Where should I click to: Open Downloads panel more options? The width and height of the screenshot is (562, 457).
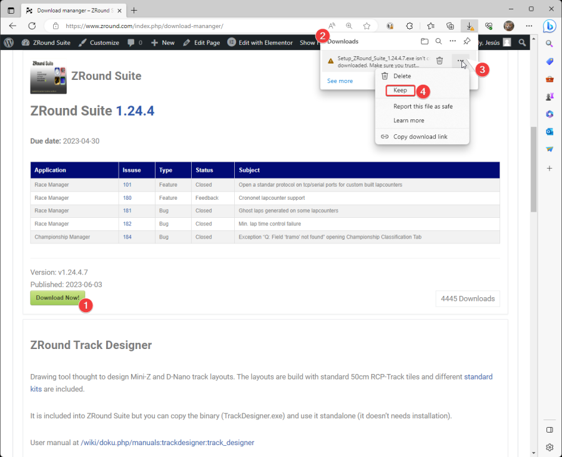pyautogui.click(x=453, y=41)
